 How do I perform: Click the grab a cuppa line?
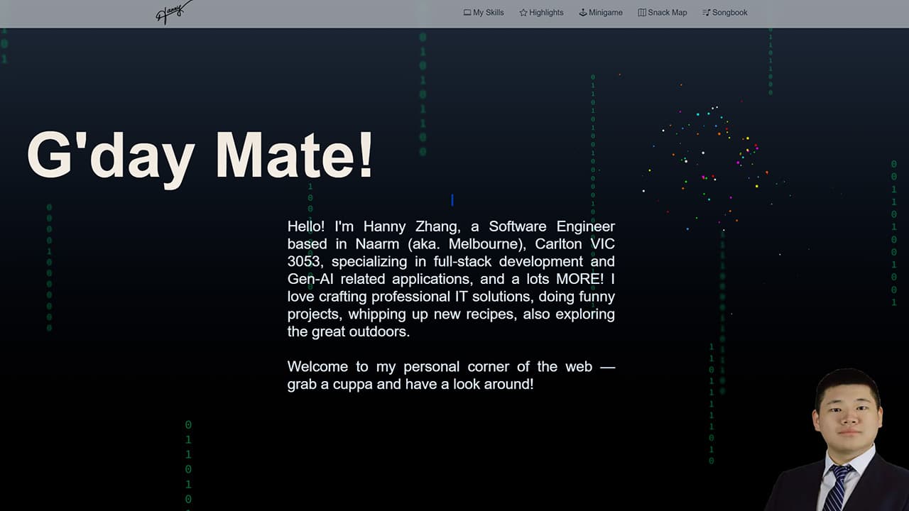(410, 385)
